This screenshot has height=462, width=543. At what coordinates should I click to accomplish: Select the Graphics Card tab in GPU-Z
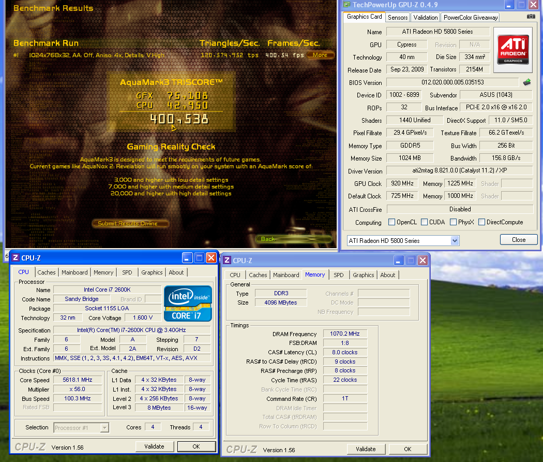[x=364, y=17]
